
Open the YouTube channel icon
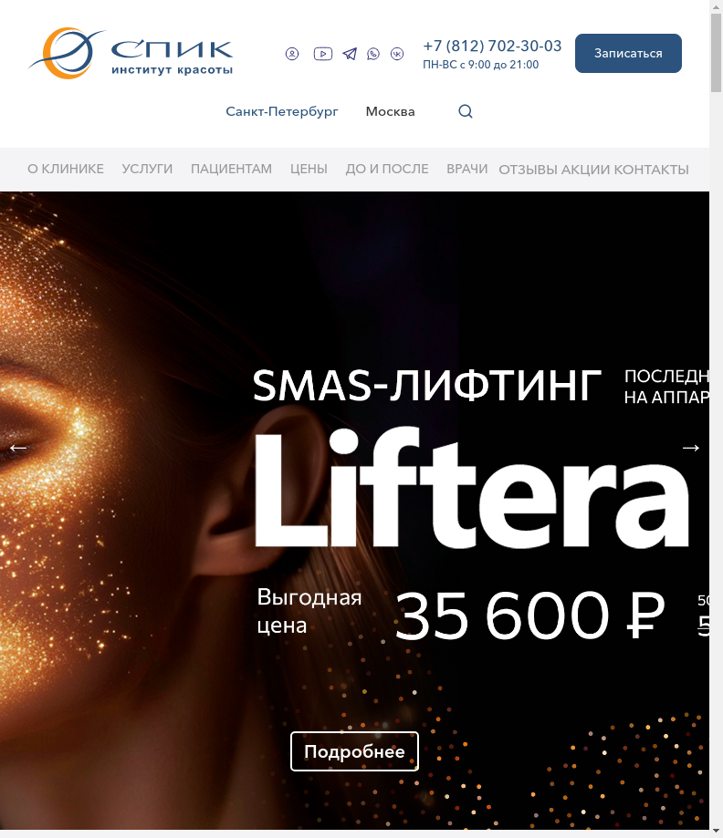tap(322, 54)
